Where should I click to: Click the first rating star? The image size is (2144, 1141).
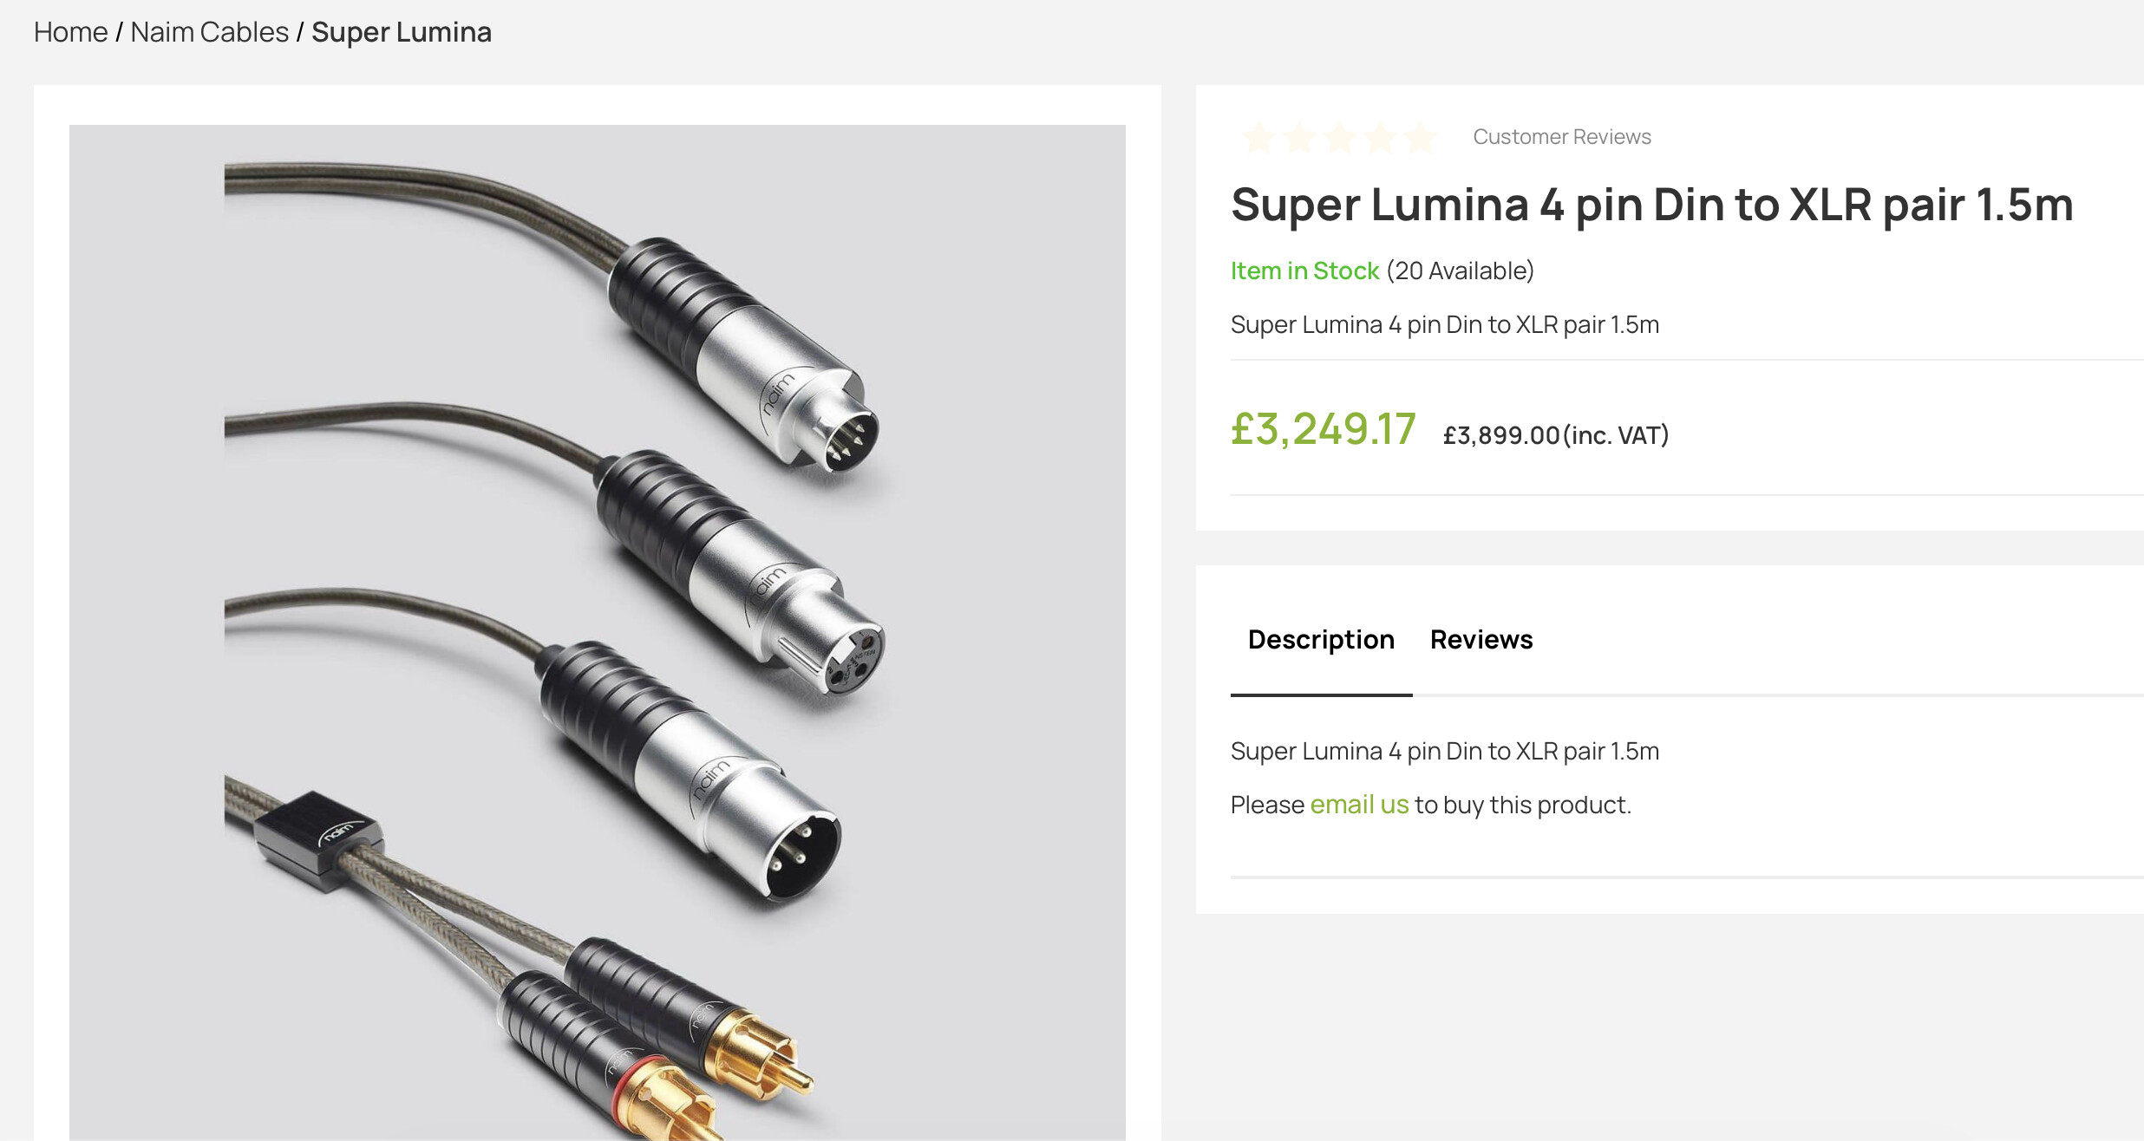point(1258,138)
